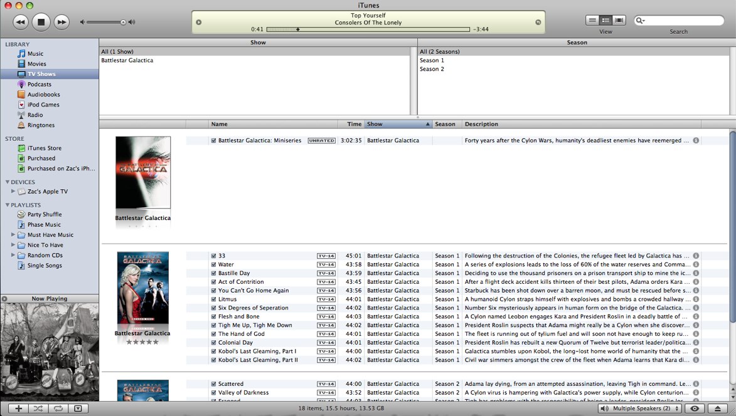Open the Party Shuffle playlist

(45, 214)
